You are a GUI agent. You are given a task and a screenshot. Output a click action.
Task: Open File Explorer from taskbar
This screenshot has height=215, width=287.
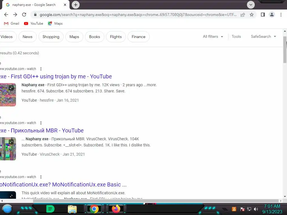[72, 209]
